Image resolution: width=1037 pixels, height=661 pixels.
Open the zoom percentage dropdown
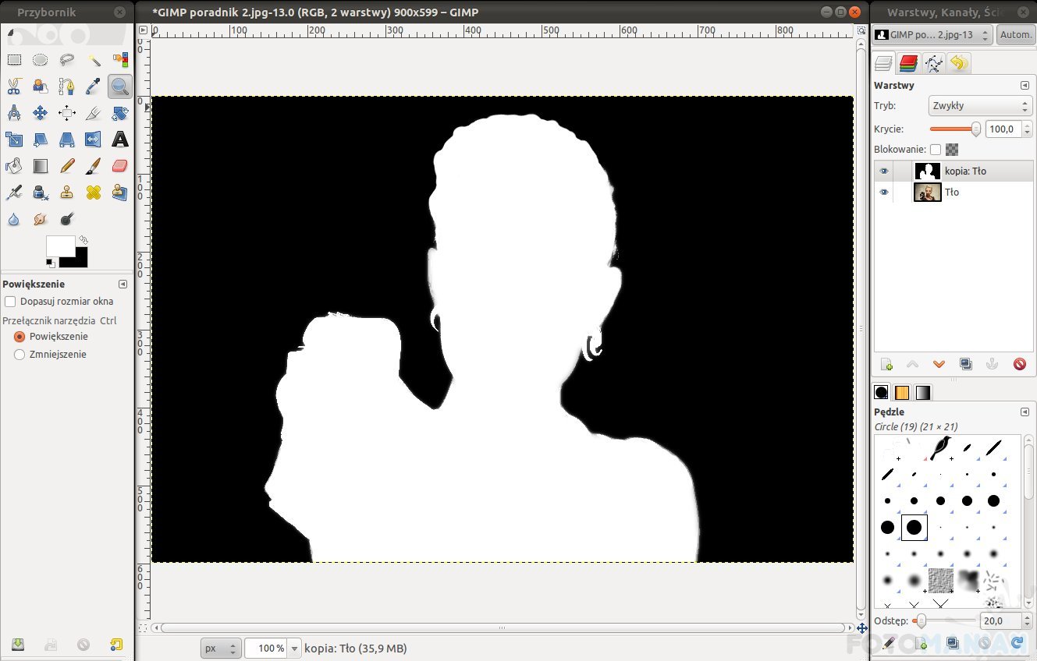[x=294, y=649]
